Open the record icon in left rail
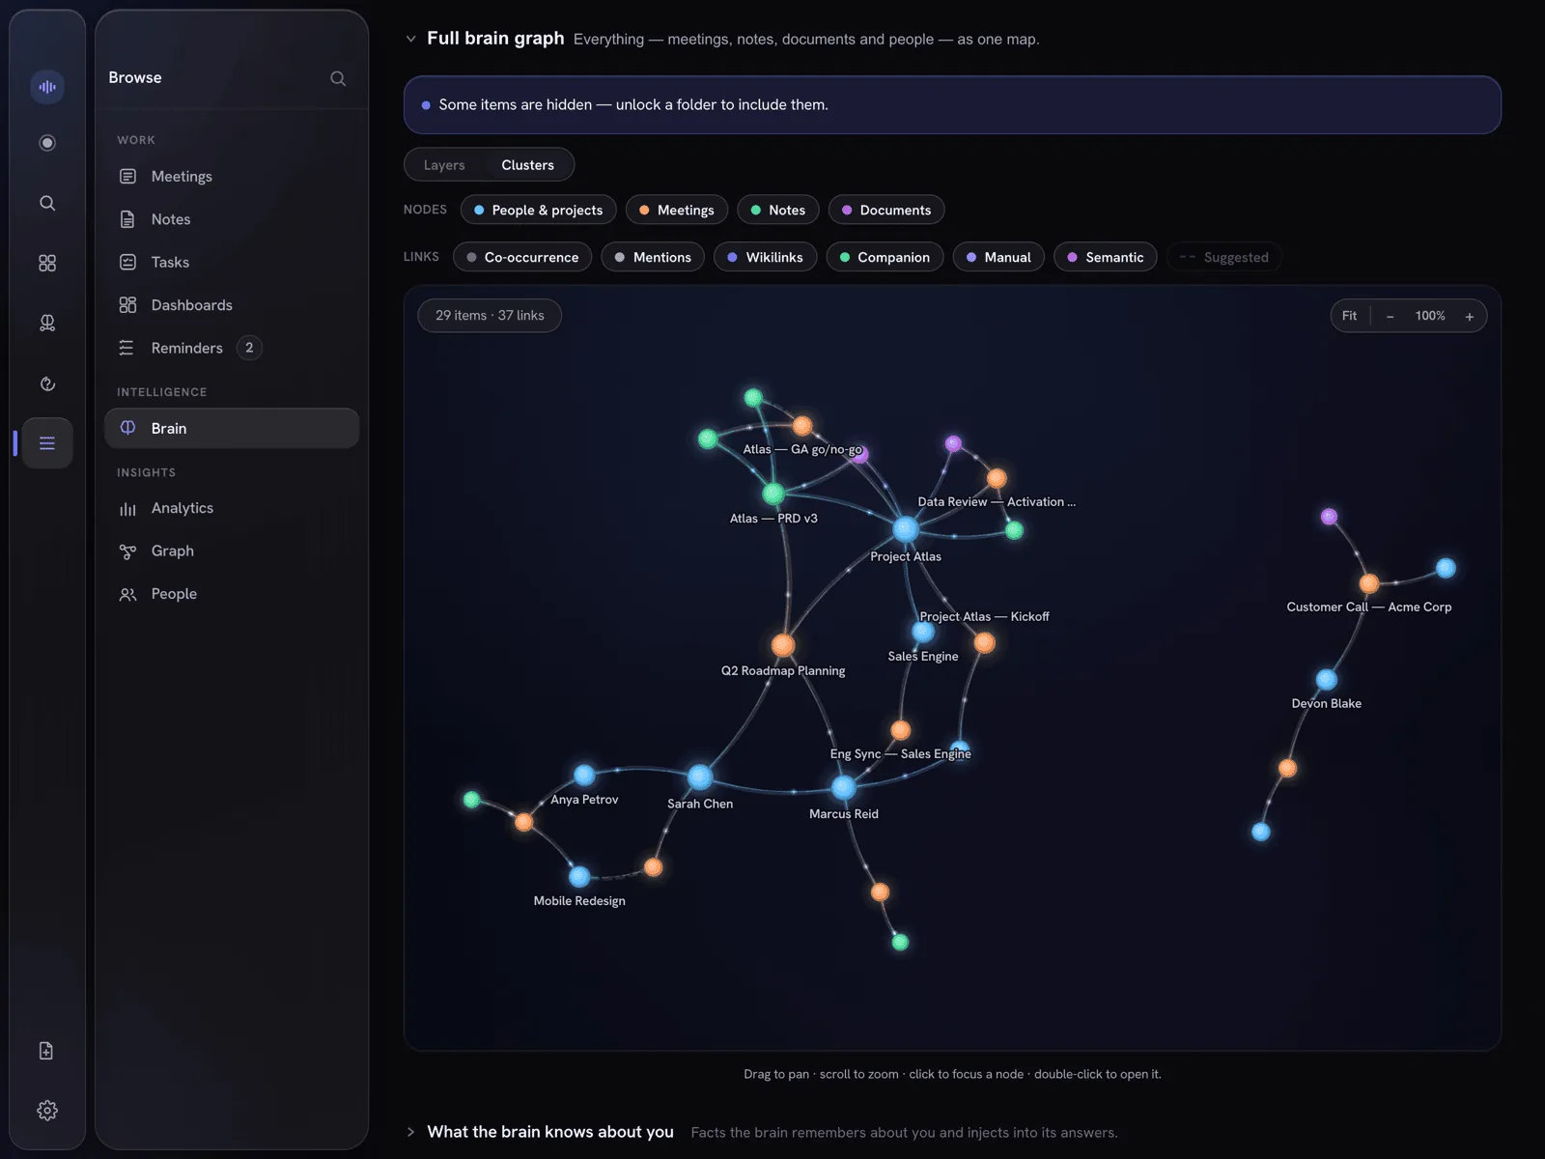Viewport: 1545px width, 1159px height. (47, 143)
